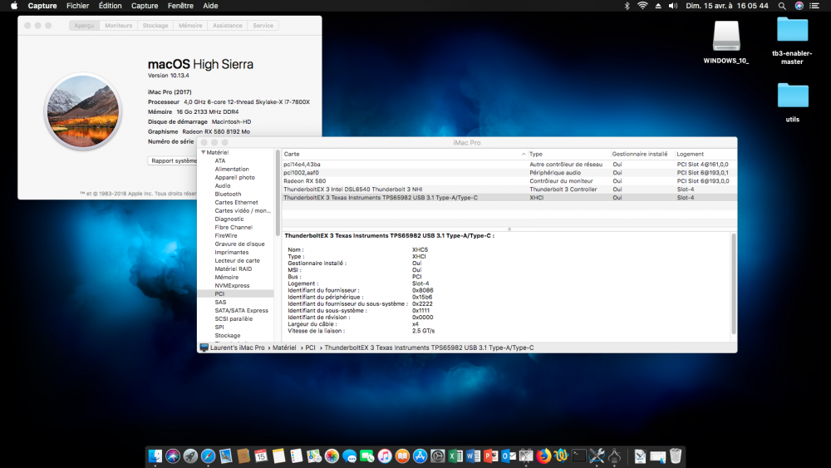This screenshot has width=831, height=468.
Task: Open iTunes music icon in Dock
Action: point(385,456)
